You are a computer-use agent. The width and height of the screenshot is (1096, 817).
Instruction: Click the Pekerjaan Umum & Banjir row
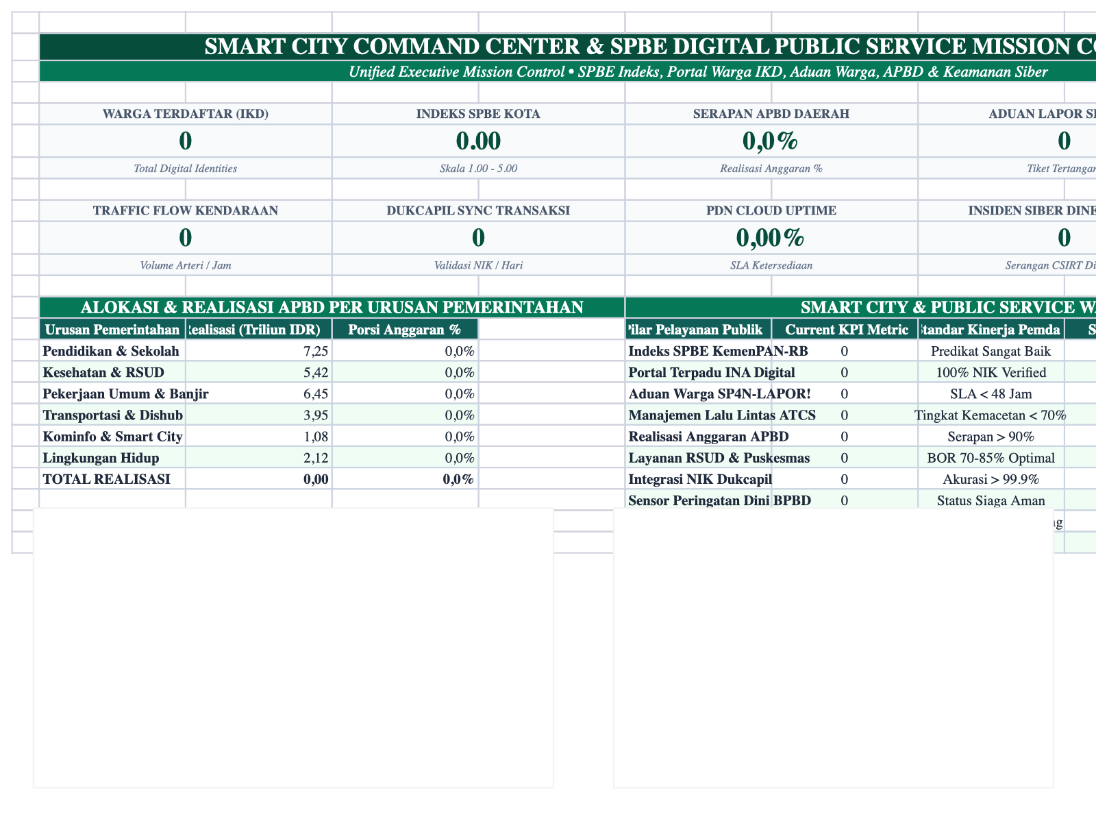point(113,393)
